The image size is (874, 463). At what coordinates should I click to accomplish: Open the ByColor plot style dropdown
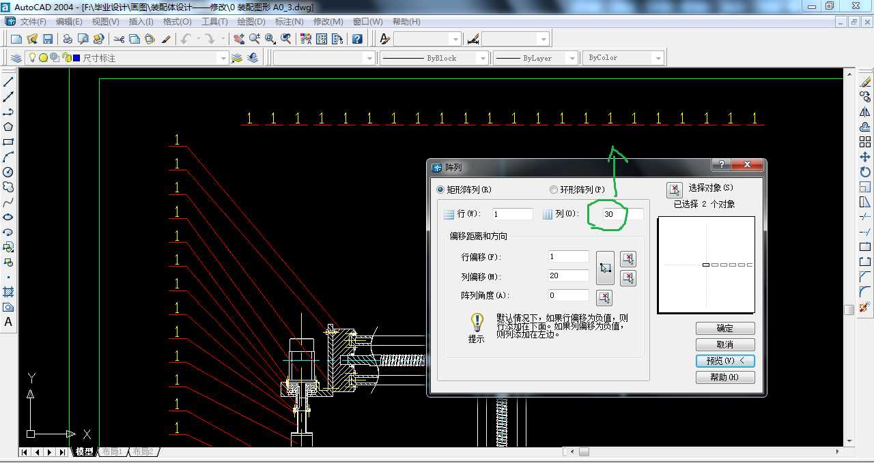click(x=658, y=59)
